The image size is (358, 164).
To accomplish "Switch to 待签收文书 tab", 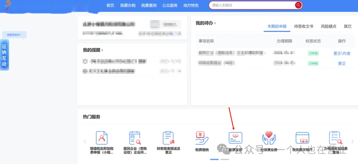I will point(304,26).
